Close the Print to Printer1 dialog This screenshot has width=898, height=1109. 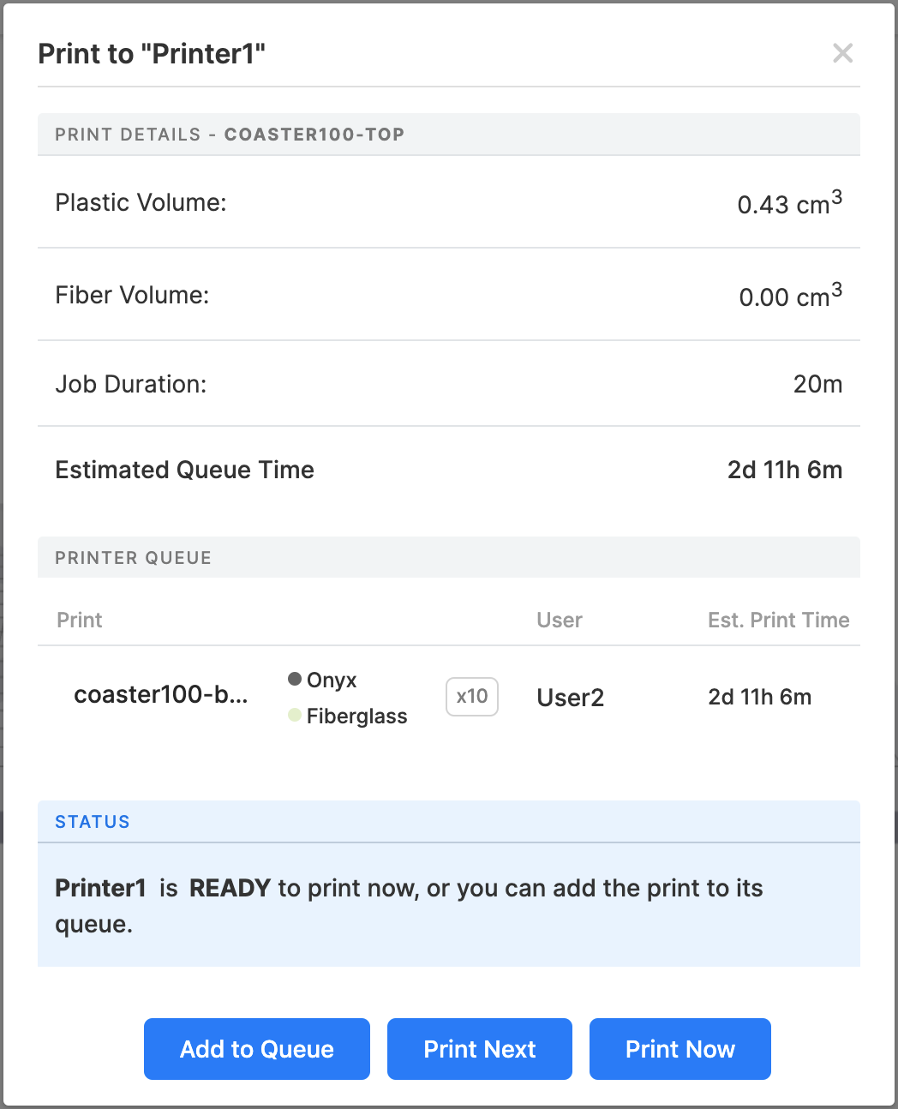point(842,53)
